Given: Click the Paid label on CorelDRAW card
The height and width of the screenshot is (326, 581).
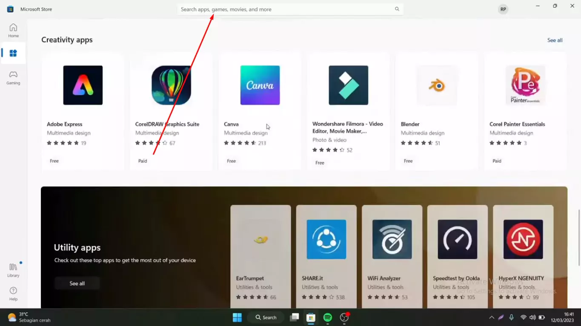Looking at the screenshot, I should point(143,161).
